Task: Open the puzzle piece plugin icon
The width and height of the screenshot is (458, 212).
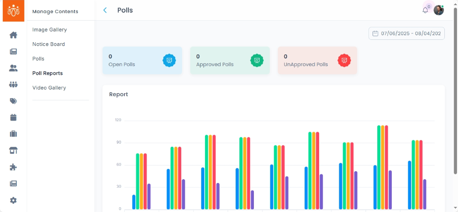Action: [13, 167]
